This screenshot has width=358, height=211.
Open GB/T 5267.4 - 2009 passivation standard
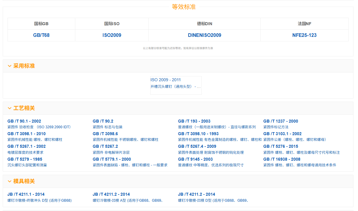click(197, 146)
